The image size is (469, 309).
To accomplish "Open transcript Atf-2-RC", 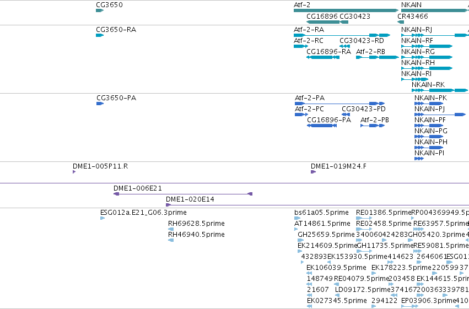I will click(300, 46).
